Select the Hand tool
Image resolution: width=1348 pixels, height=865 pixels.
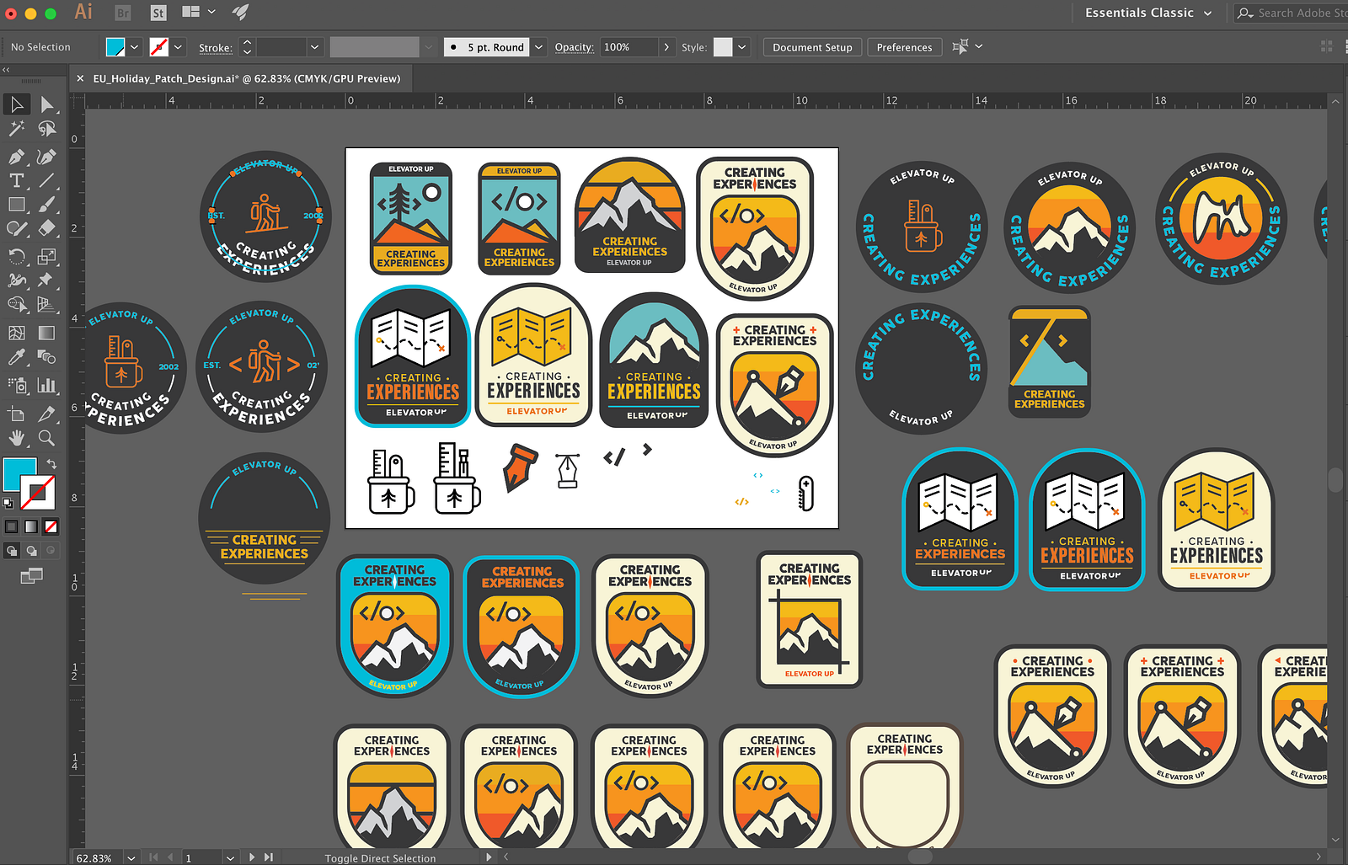coord(17,438)
